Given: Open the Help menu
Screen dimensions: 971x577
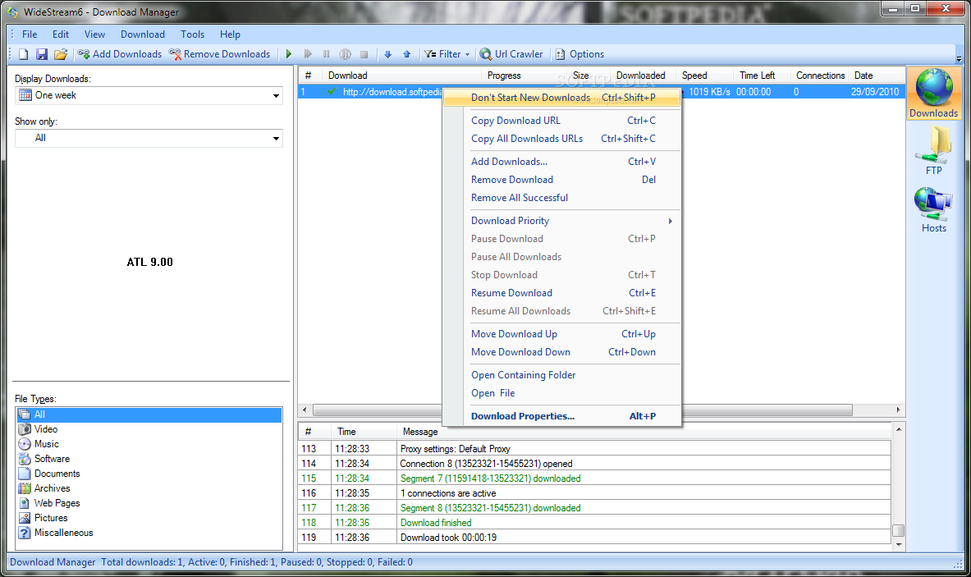Looking at the screenshot, I should coord(230,34).
